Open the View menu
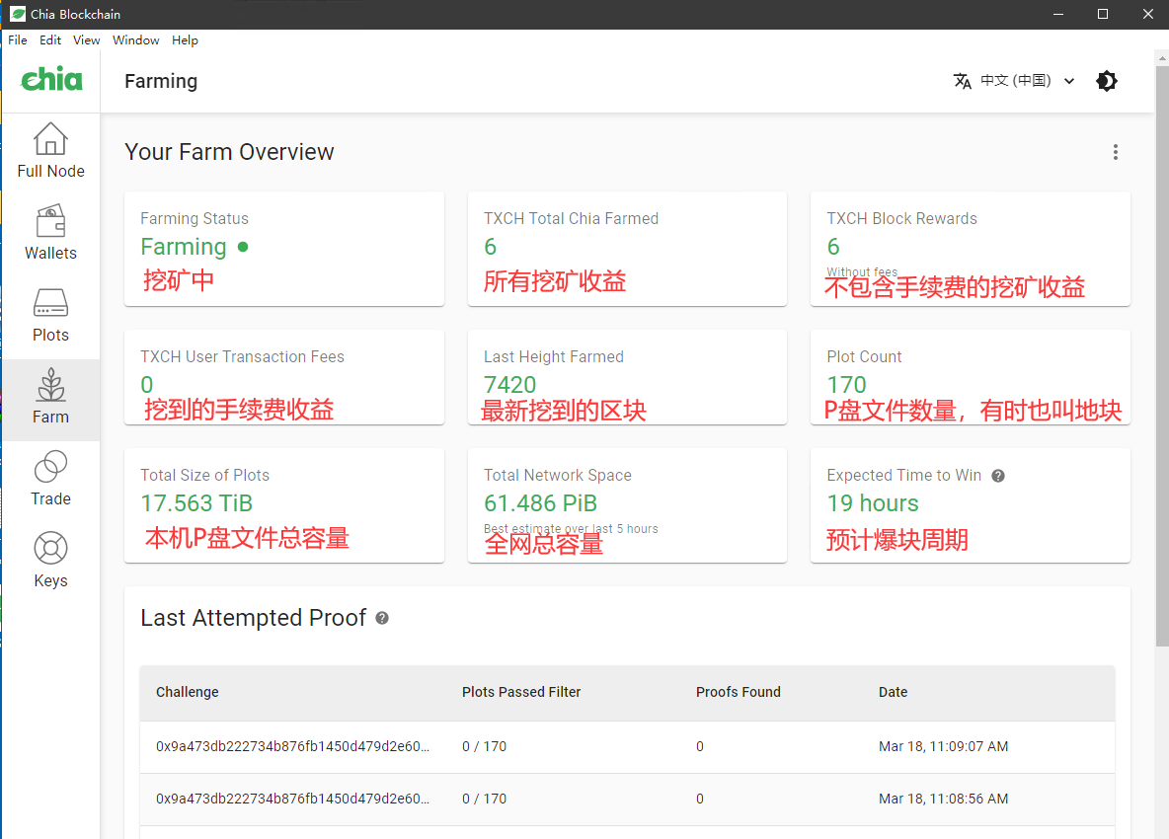 click(87, 40)
